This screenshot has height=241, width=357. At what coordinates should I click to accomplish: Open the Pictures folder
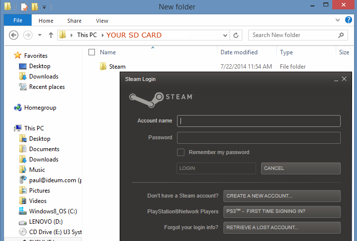point(35,191)
